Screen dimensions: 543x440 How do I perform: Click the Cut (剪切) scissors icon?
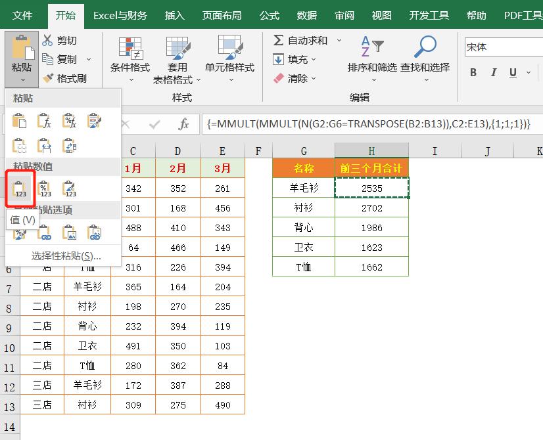pos(49,40)
